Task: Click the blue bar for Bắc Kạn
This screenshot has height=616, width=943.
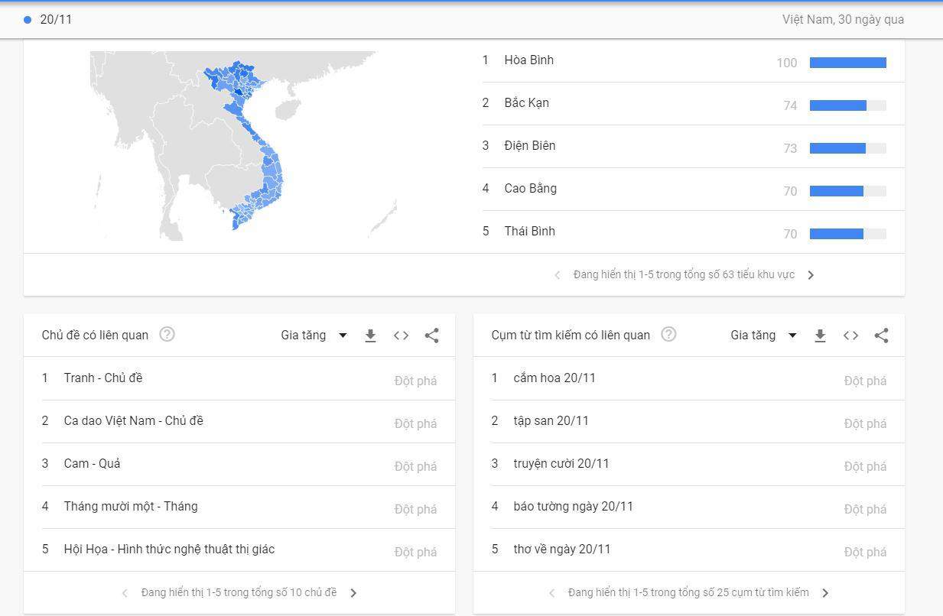Action: (x=837, y=105)
